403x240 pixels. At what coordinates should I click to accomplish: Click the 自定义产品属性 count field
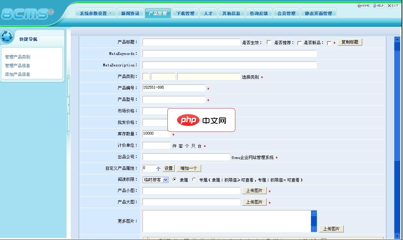click(x=149, y=168)
